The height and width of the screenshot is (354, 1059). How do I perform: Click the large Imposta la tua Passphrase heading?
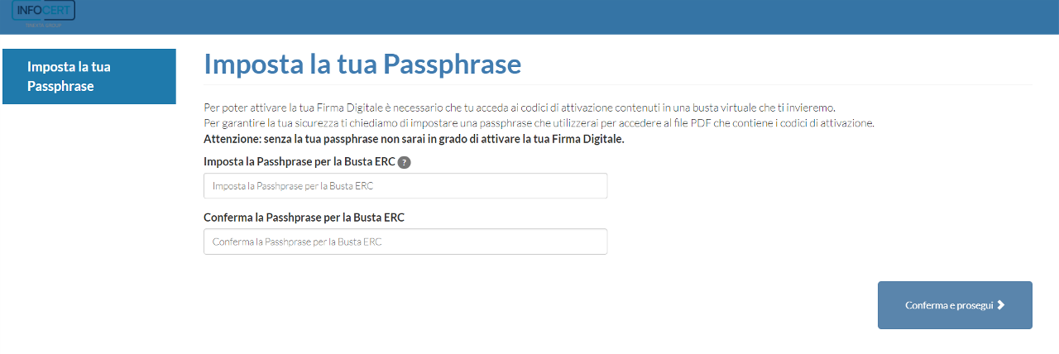tap(362, 65)
